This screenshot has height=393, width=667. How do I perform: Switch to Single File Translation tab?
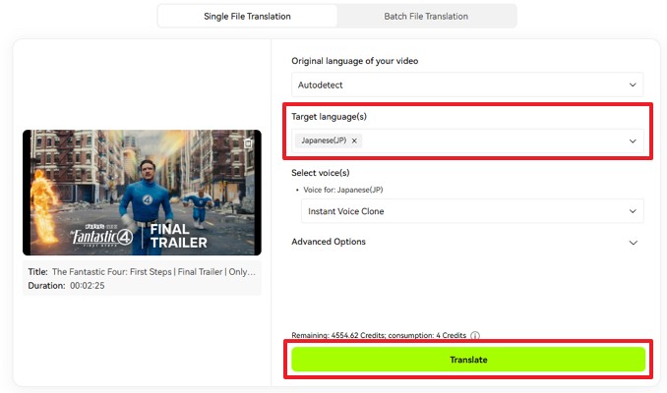247,16
